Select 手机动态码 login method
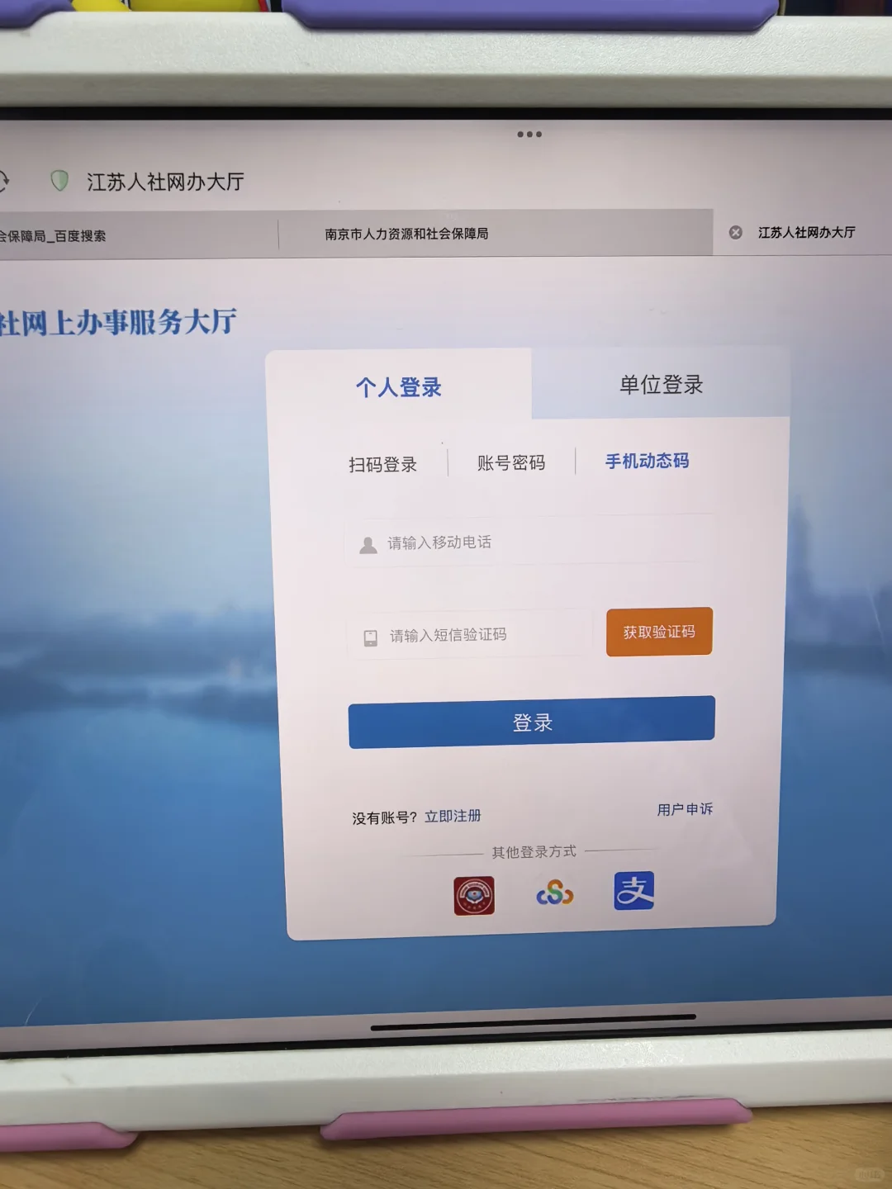Viewport: 892px width, 1189px height. (648, 461)
